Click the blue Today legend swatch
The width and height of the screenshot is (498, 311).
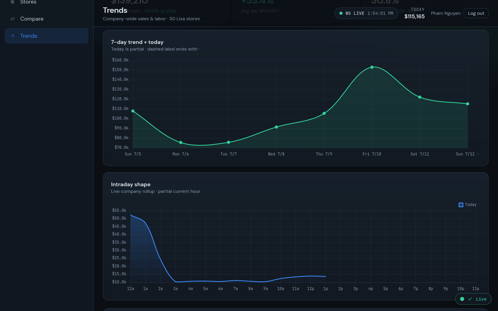tap(461, 205)
